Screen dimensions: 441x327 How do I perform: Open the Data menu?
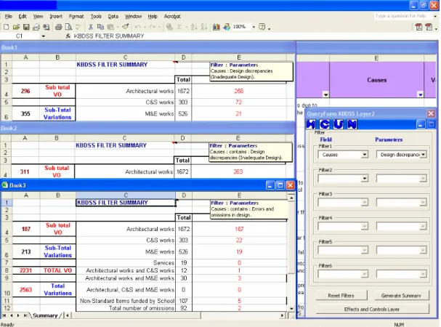pos(113,16)
